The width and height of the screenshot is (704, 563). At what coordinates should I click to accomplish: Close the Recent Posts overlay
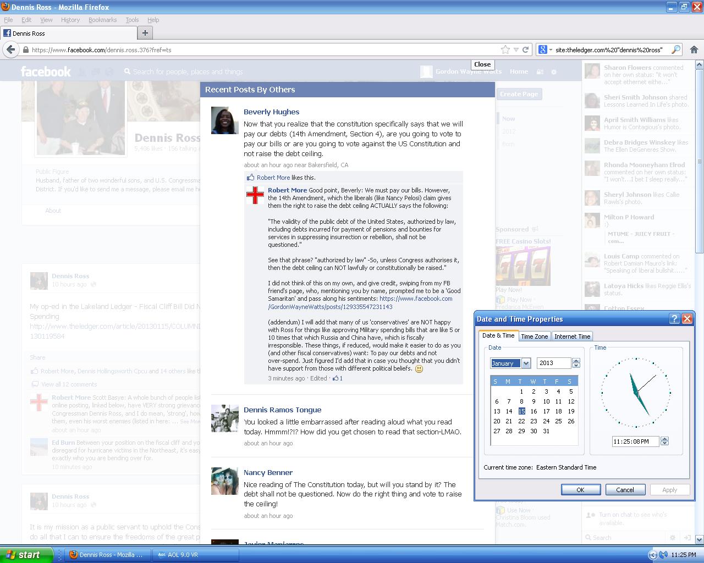[x=482, y=64]
